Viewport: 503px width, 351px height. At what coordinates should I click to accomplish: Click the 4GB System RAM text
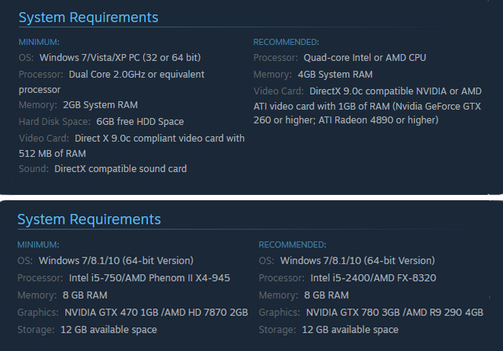[335, 75]
